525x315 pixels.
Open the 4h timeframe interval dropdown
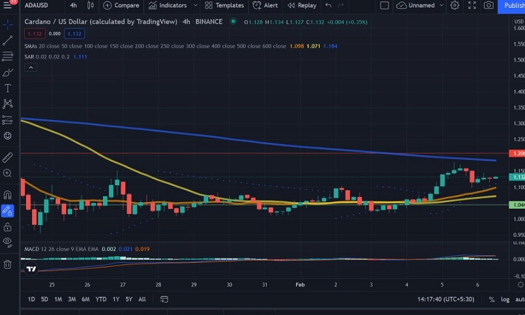point(73,5)
